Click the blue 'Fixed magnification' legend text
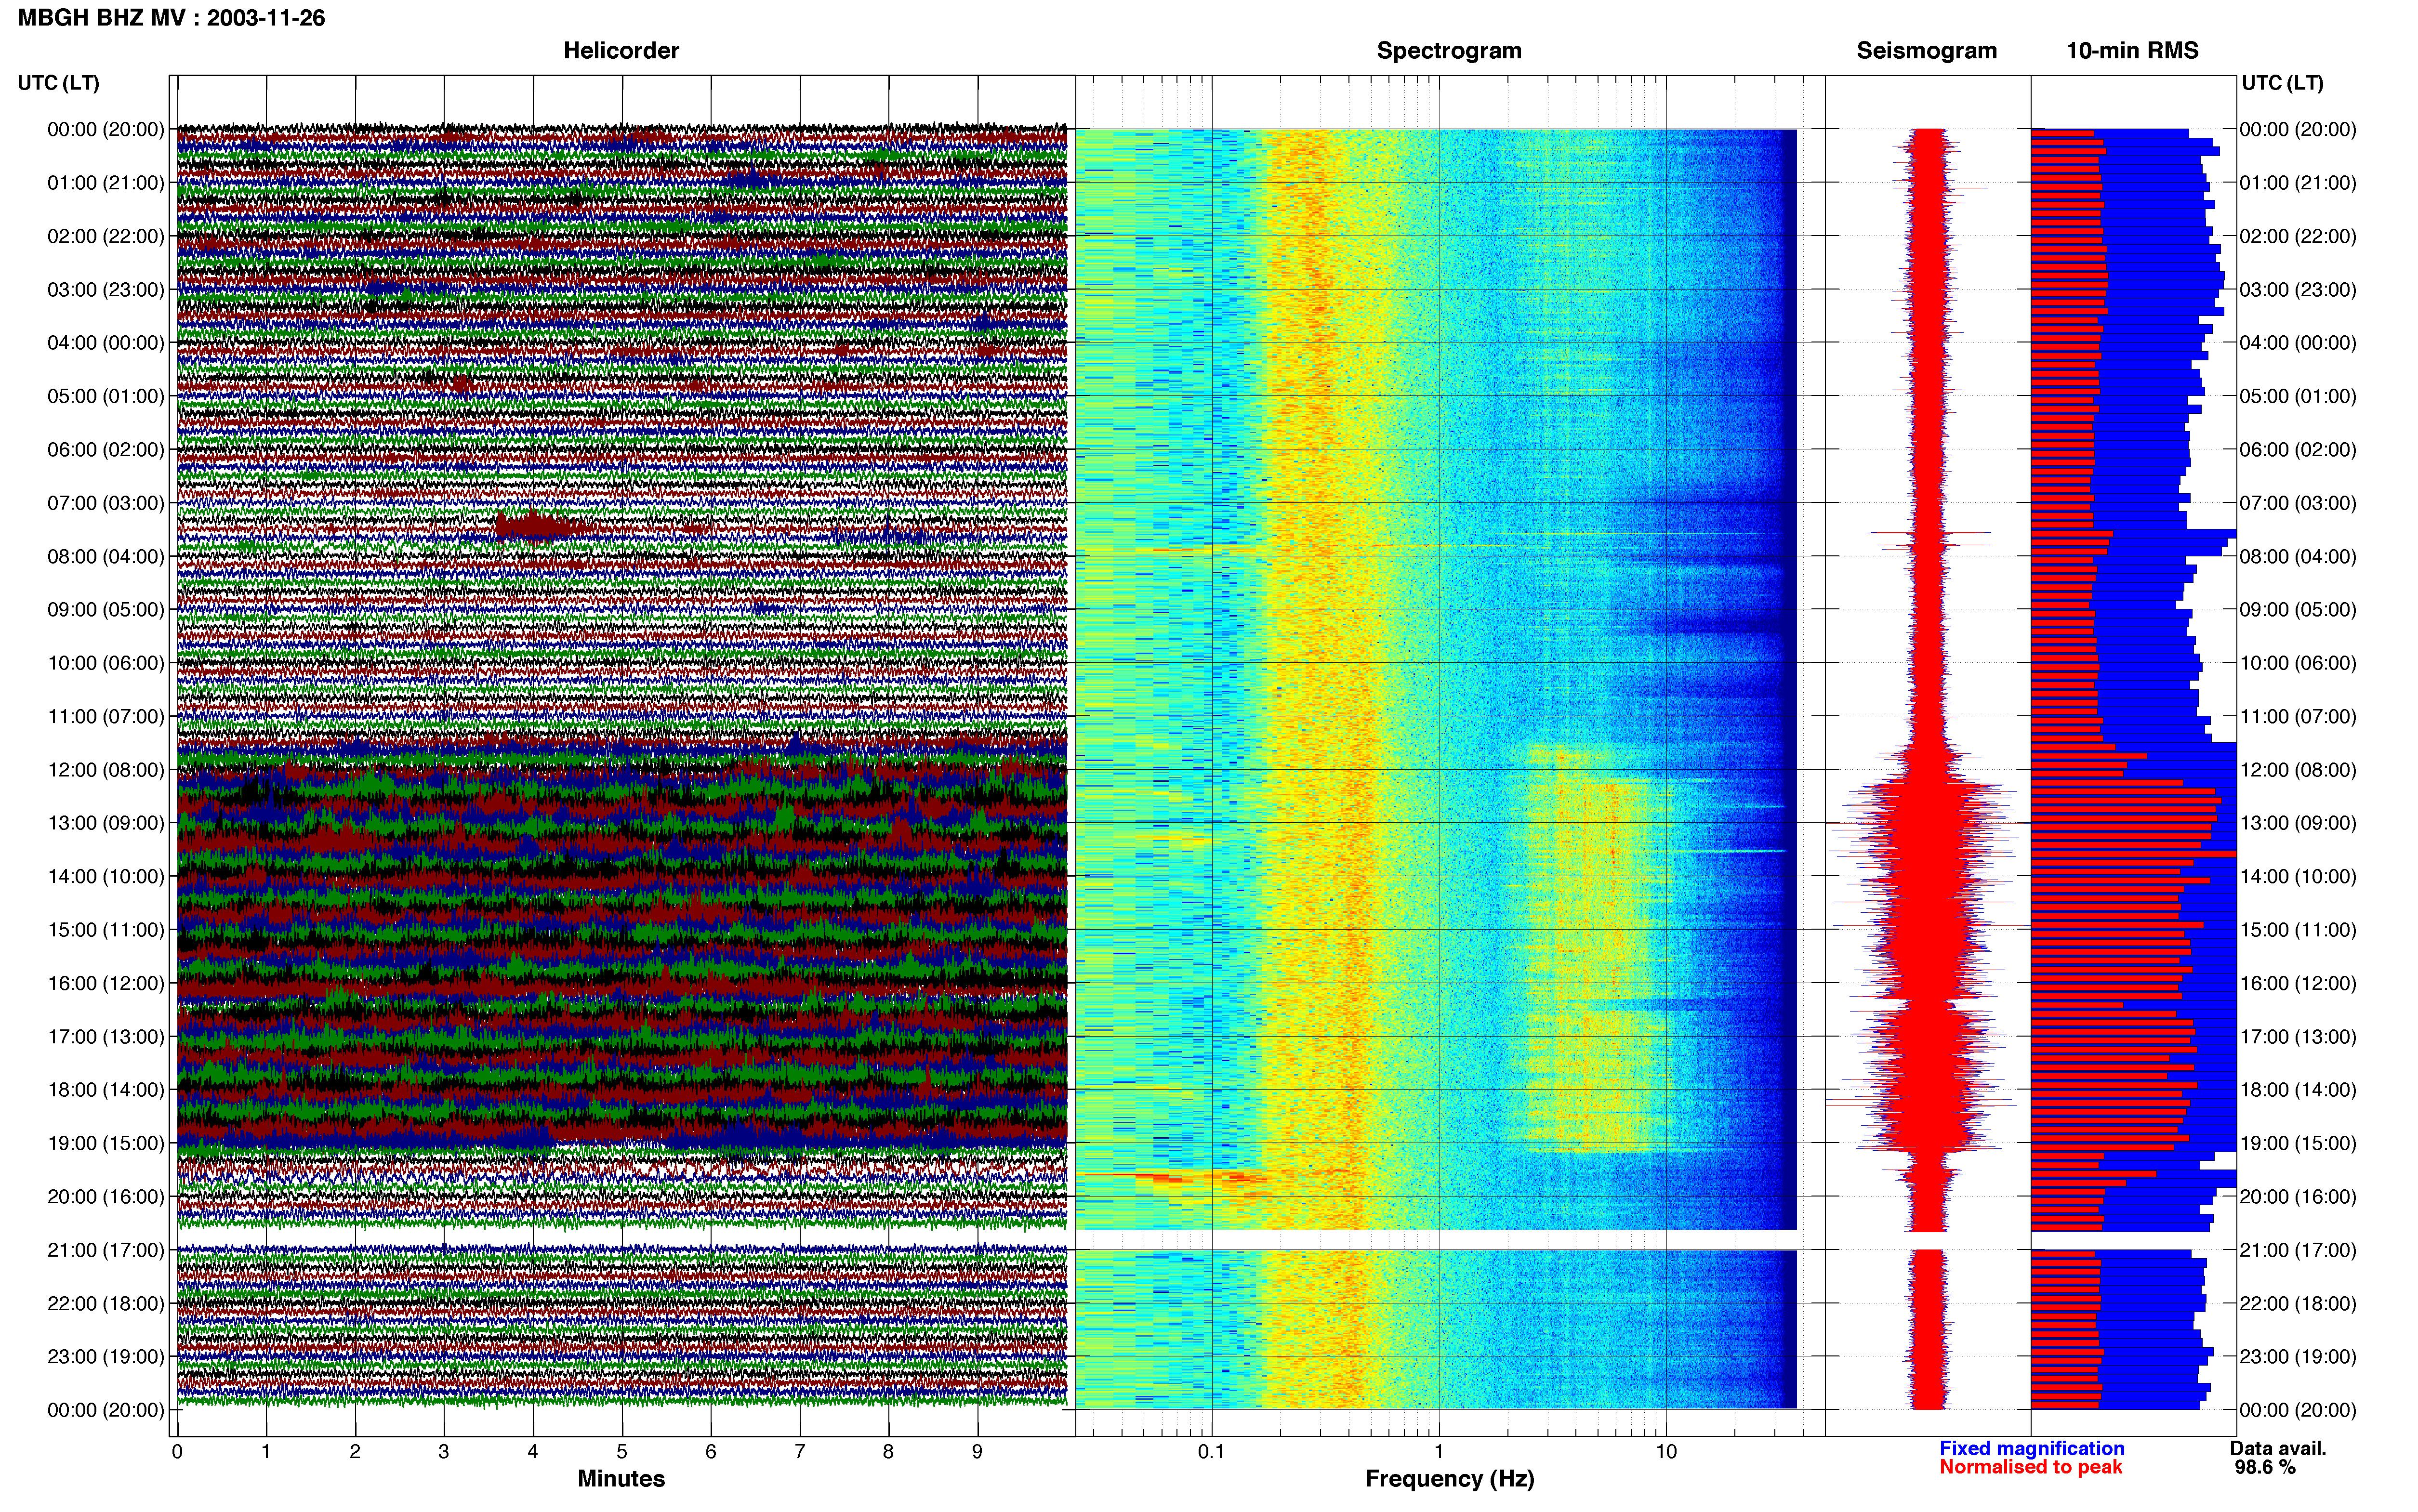Image resolution: width=2418 pixels, height=1512 pixels. pos(2031,1448)
